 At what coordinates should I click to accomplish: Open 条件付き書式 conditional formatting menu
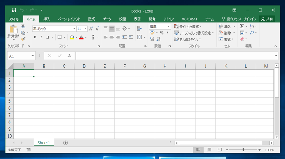(x=188, y=26)
